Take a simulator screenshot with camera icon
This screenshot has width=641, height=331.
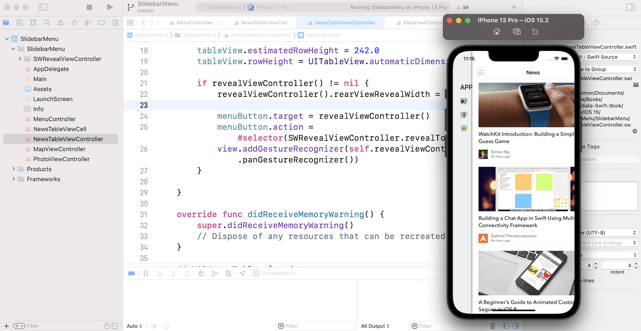516,32
